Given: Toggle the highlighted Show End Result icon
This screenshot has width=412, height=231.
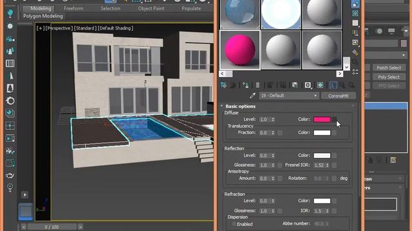Looking at the screenshot, I should (333, 85).
